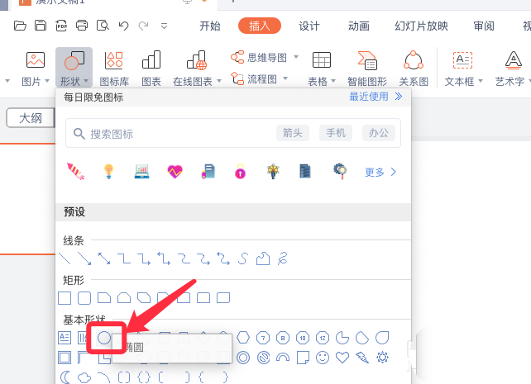Select the ellipse shape in basic shapes
This screenshot has height=384, width=531.
tap(104, 338)
